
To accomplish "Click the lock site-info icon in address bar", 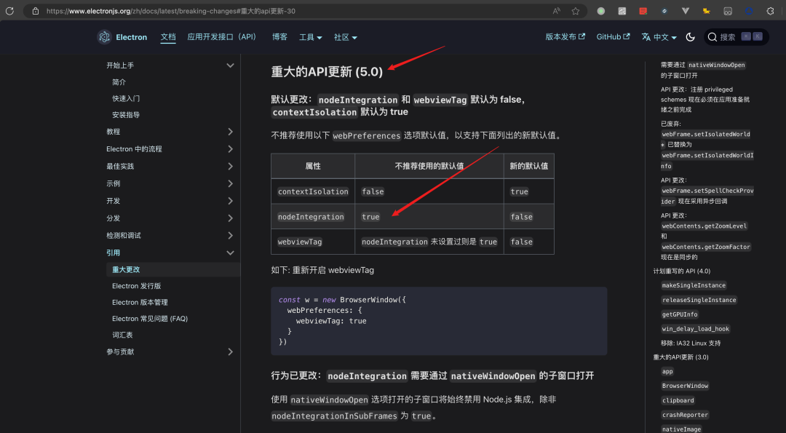I will click(36, 11).
